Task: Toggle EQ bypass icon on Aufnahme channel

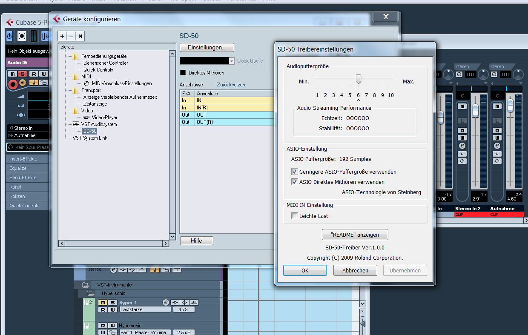Action: [497, 161]
